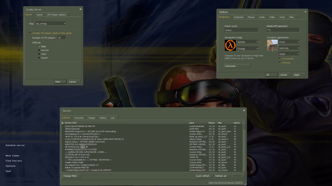The image size is (332, 186).
Task: Click the Number of CPU players field
Action: click(62, 38)
